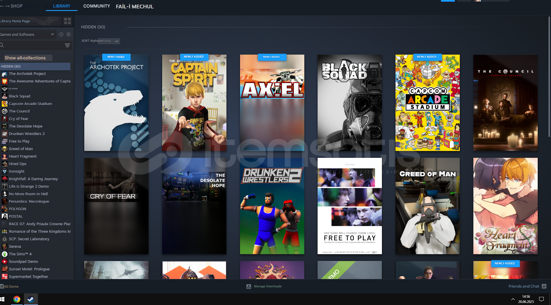Collapse the HIDDEN (30) sidebar category
The height and width of the screenshot is (305, 551).
[x=35, y=66]
